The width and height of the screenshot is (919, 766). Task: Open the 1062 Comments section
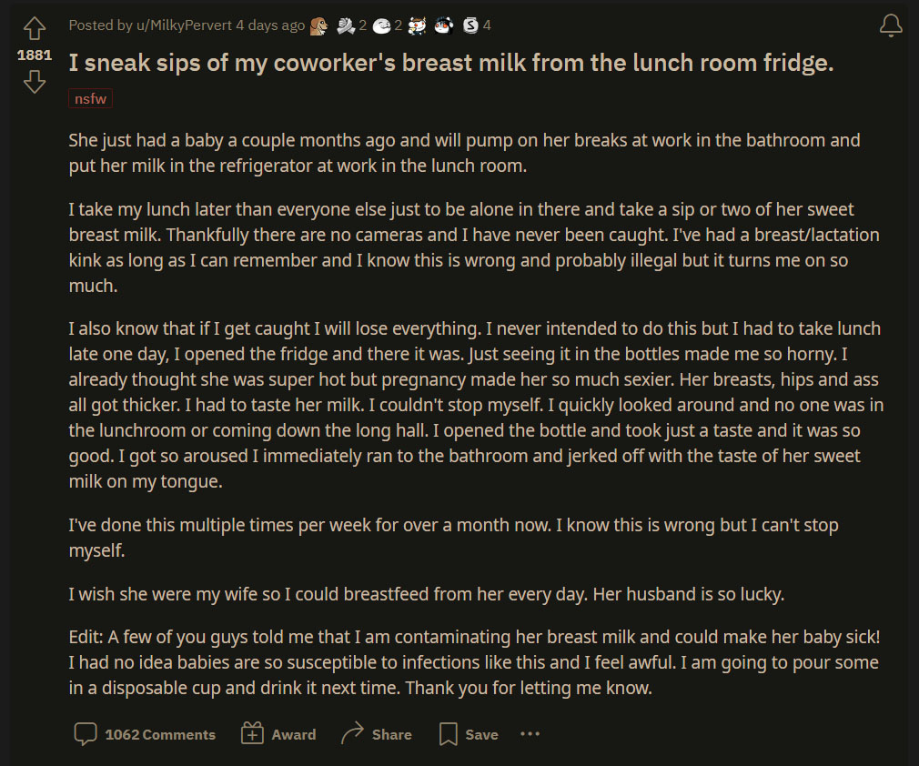click(145, 734)
